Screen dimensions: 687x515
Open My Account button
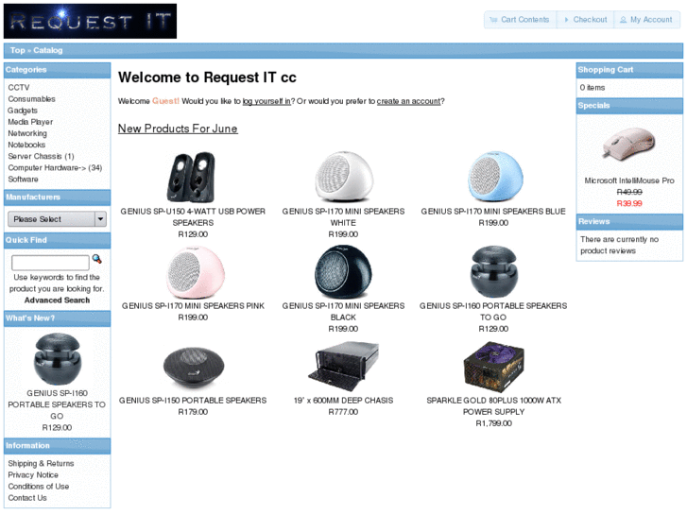[646, 20]
